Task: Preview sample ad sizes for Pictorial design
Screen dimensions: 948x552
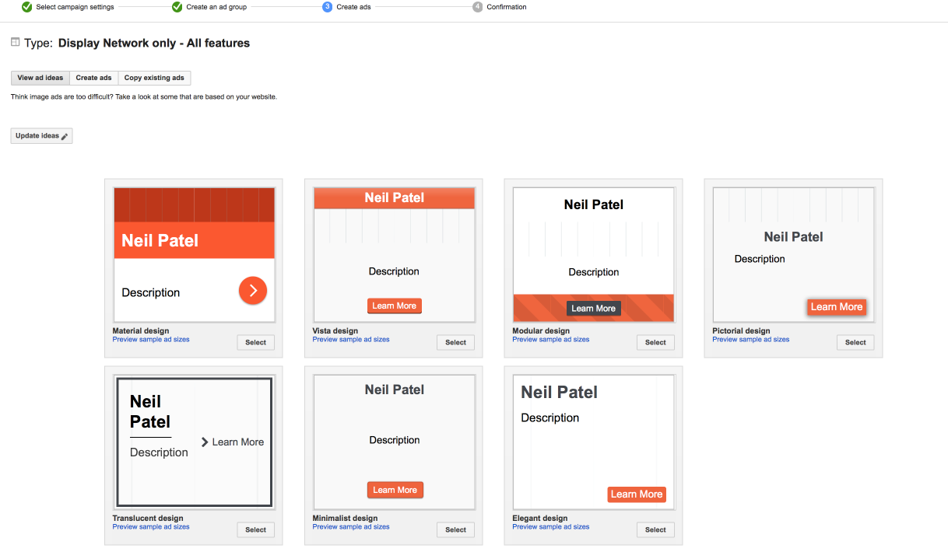Action: tap(750, 340)
